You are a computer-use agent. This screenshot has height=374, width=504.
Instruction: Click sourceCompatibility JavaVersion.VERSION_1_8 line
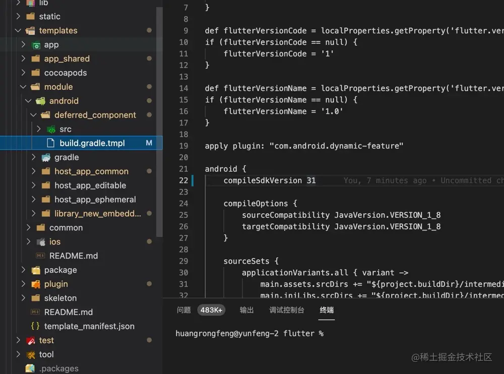tap(341, 215)
